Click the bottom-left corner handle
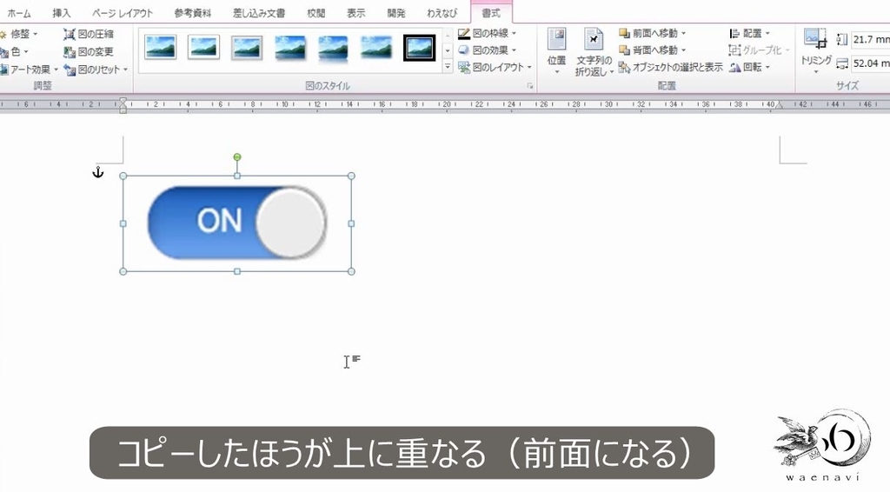This screenshot has width=890, height=492. click(x=123, y=271)
